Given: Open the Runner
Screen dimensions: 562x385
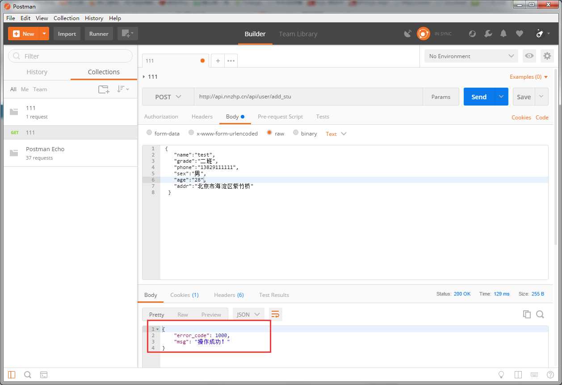Looking at the screenshot, I should coord(99,34).
